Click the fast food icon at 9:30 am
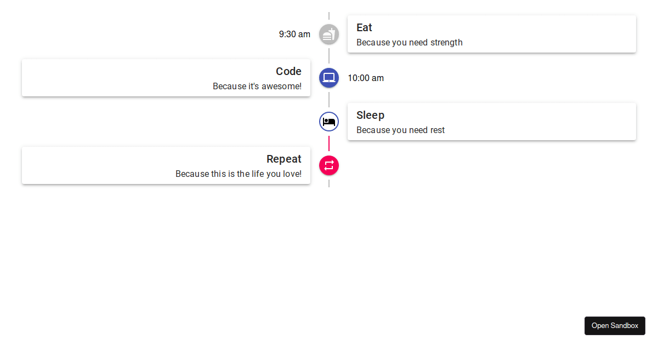This screenshot has height=345, width=658. point(328,34)
